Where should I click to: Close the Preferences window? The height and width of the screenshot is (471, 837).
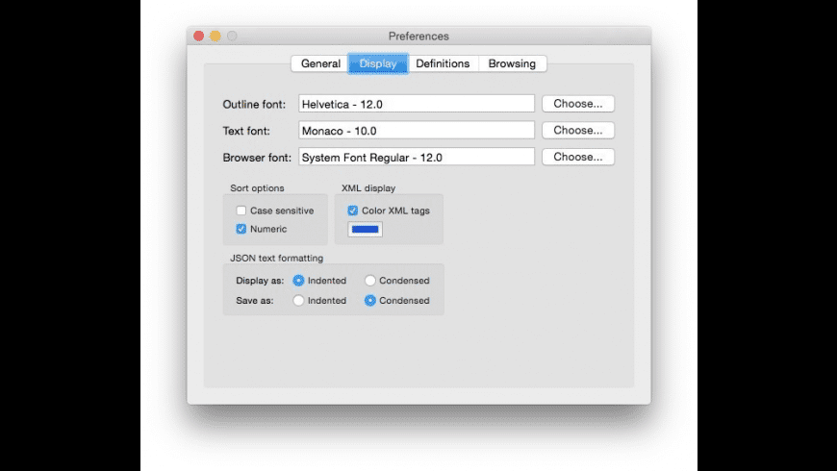click(x=198, y=36)
